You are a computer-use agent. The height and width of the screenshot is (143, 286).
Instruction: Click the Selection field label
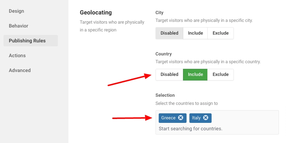(x=165, y=95)
